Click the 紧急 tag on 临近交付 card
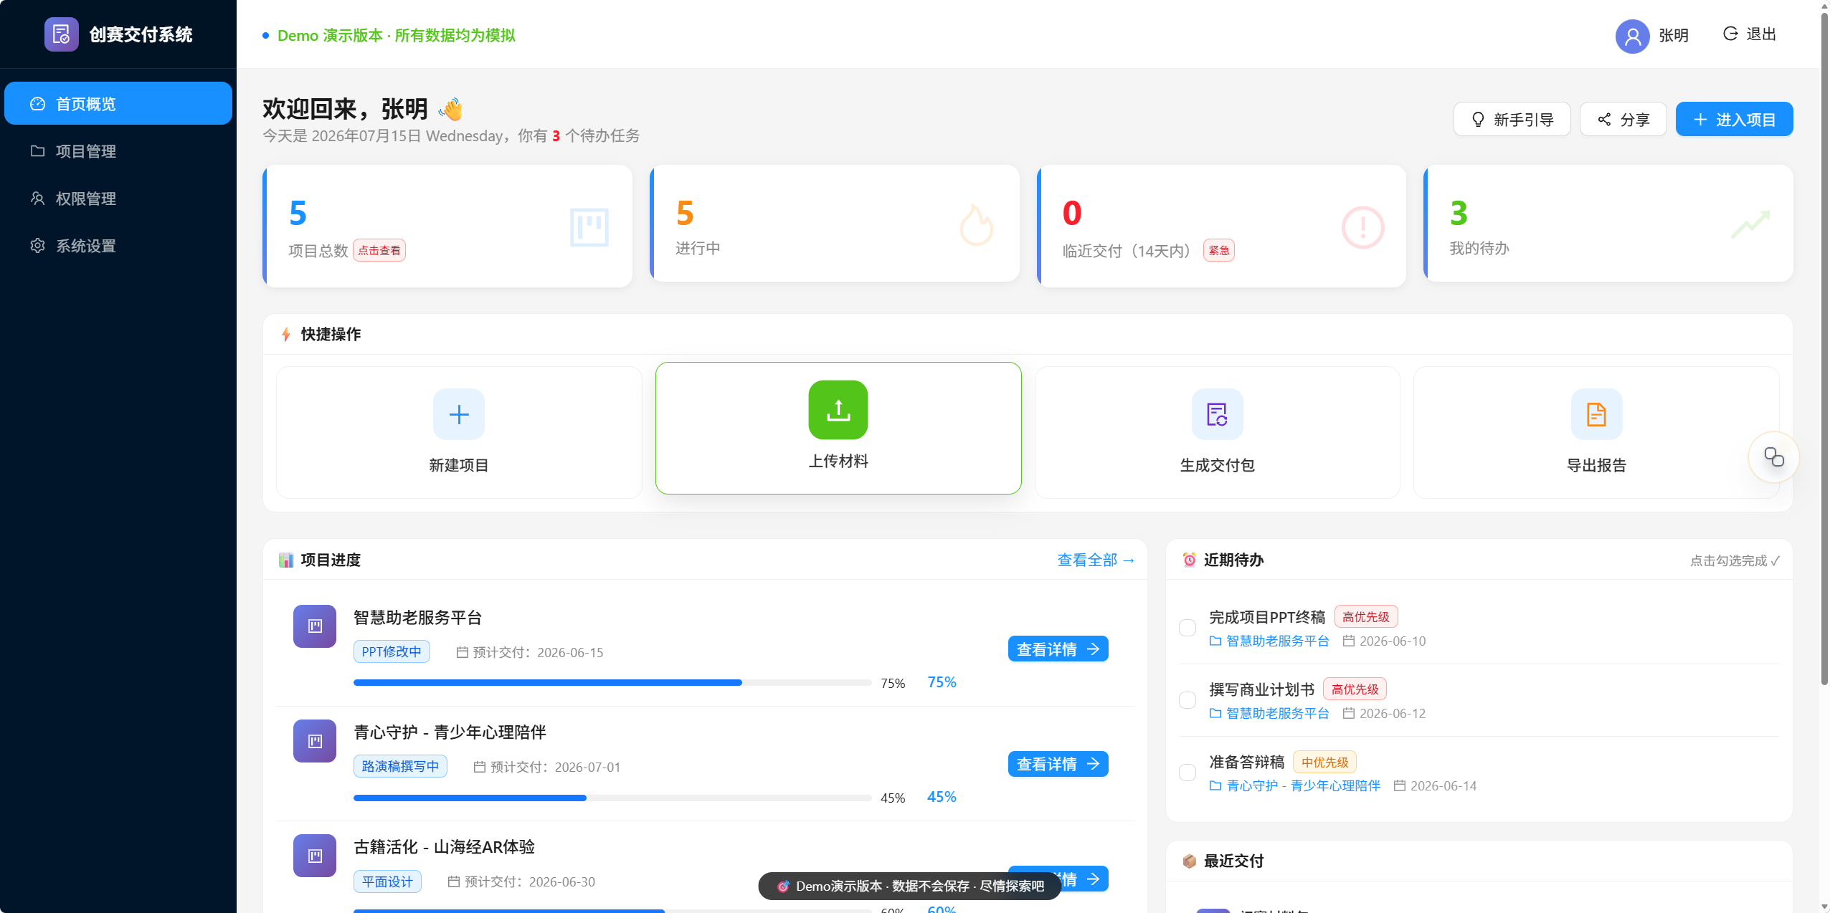This screenshot has height=913, width=1830. [x=1219, y=250]
